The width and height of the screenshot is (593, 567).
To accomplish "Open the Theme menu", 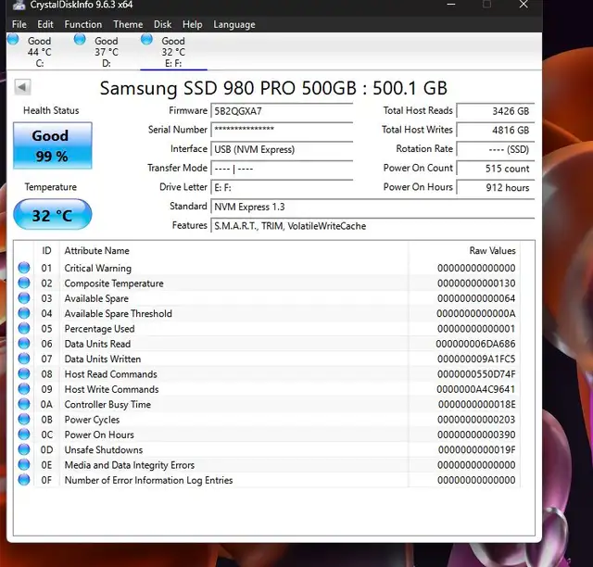I will [x=128, y=25].
